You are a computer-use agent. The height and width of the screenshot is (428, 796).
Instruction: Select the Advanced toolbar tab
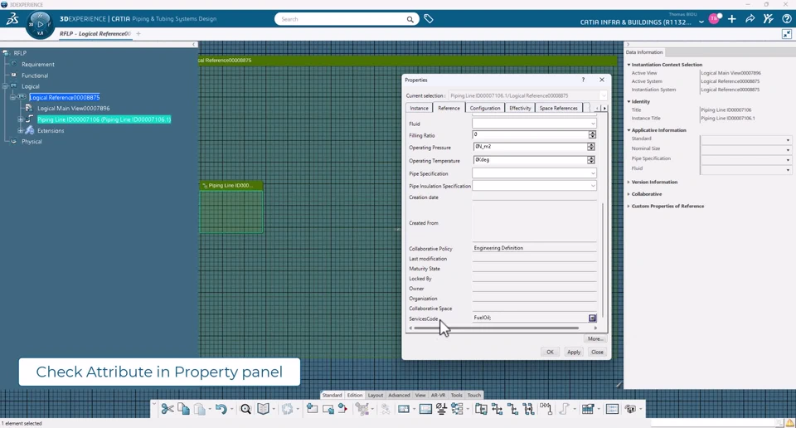click(399, 395)
